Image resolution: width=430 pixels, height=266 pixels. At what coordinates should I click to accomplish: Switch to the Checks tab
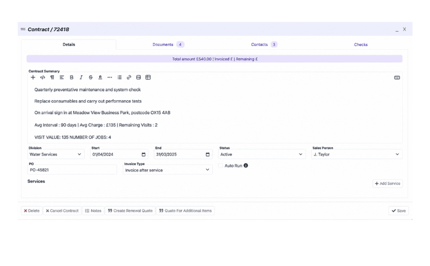coord(360,45)
